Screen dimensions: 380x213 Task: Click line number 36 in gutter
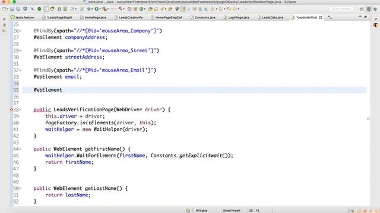pos(16,96)
